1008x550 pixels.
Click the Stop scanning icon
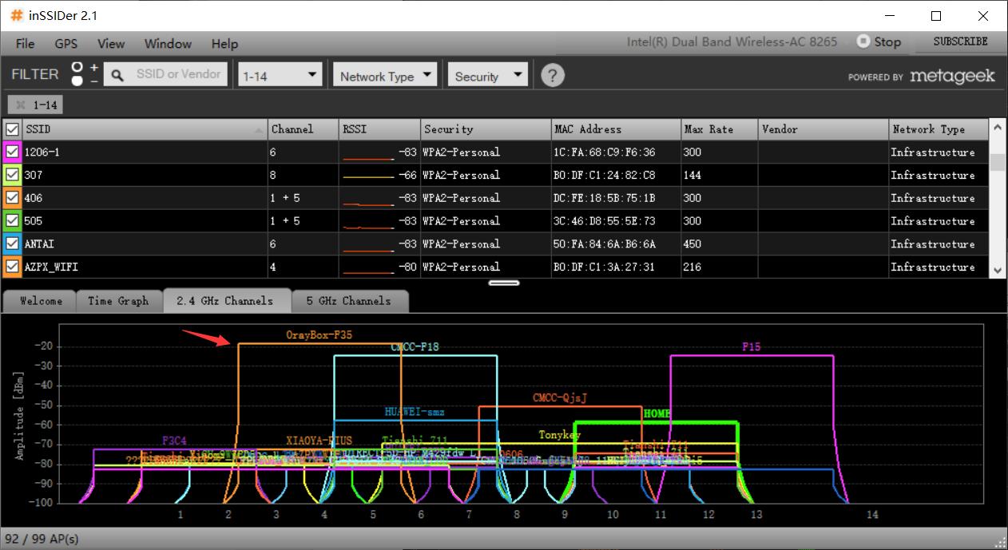coord(863,42)
